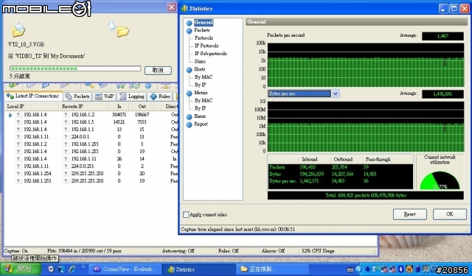Click blue arrow marker on first connection row
Screen dimensions: 472x276
(x=10, y=115)
